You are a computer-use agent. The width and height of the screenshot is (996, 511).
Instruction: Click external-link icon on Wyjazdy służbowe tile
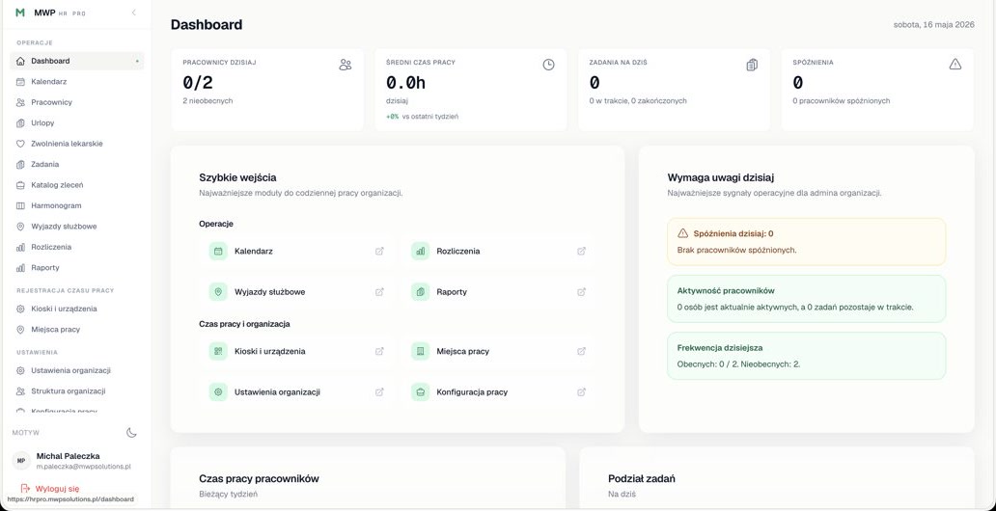pyautogui.click(x=379, y=292)
